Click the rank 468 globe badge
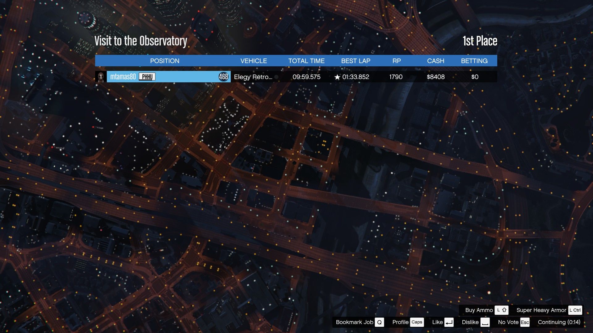This screenshot has width=593, height=333. (x=223, y=77)
